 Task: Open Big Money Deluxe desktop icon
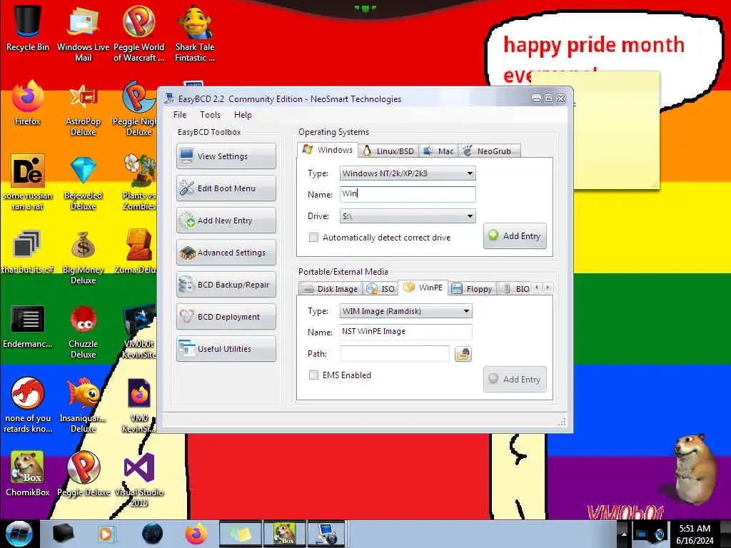84,257
